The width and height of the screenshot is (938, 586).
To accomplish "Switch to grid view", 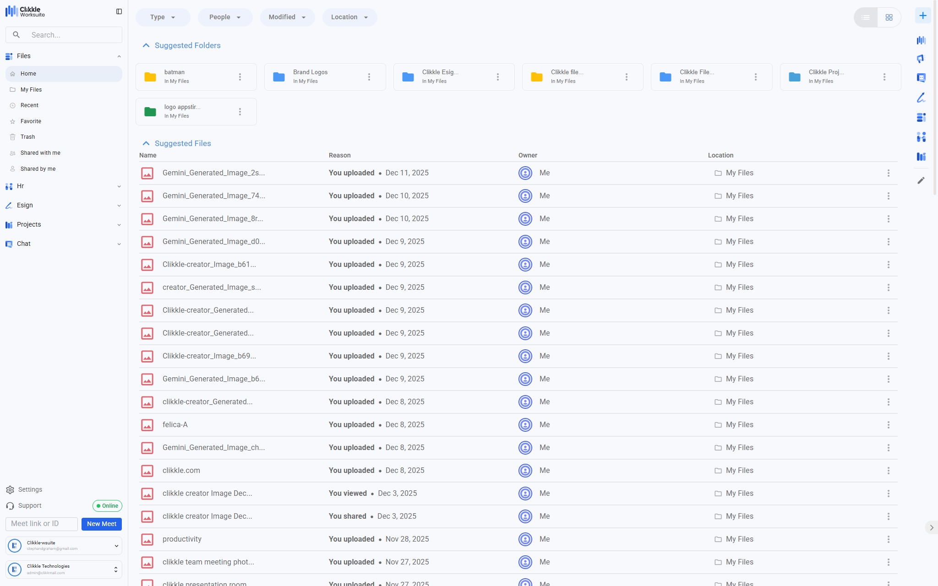I will pos(889,17).
